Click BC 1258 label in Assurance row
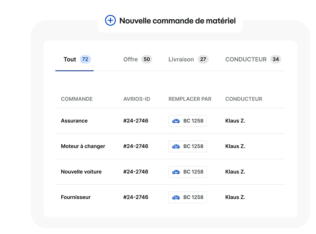This screenshot has width=316, height=234. click(x=193, y=121)
